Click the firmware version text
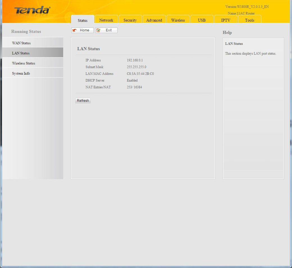 tap(247, 7)
